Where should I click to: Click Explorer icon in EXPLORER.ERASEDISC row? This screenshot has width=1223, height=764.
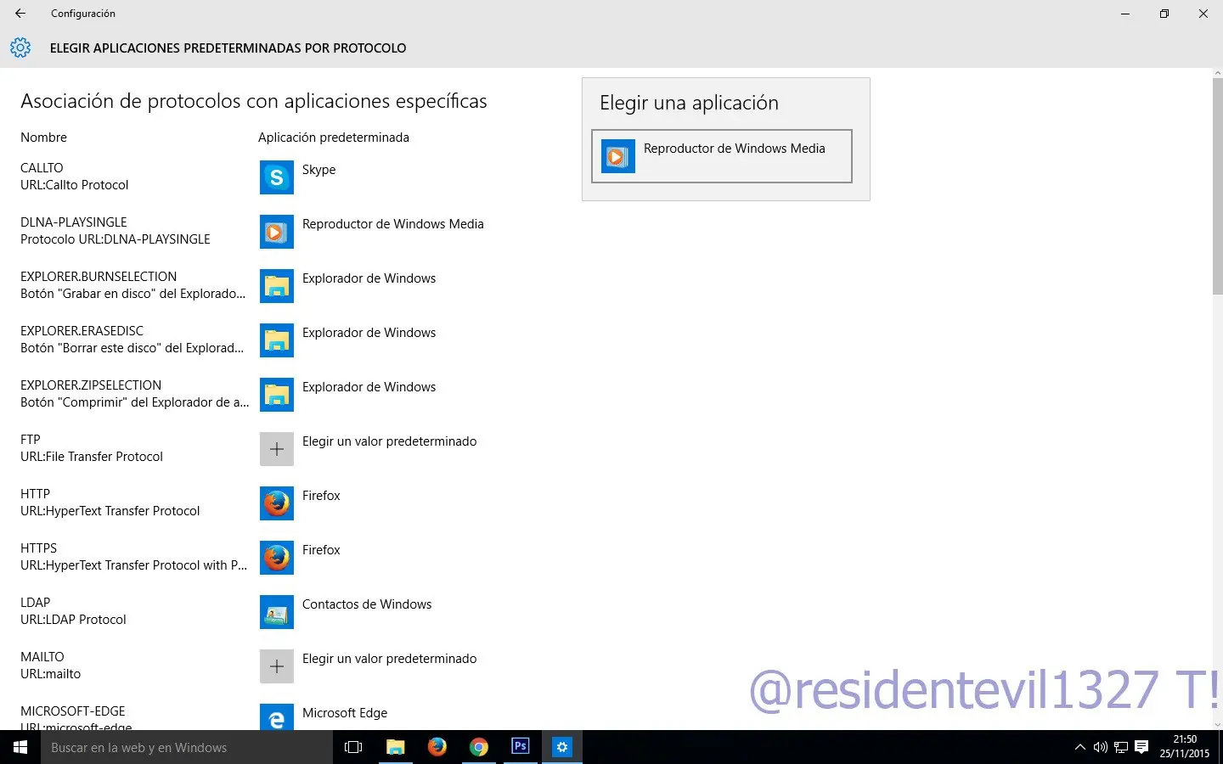click(x=277, y=340)
